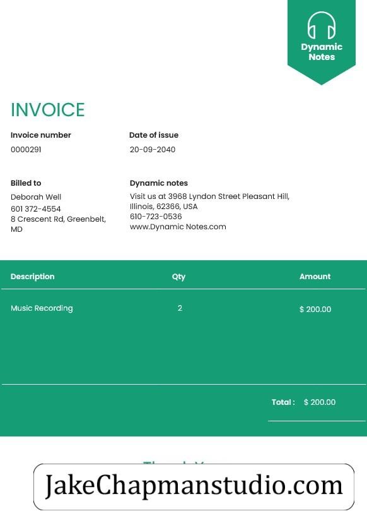
Task: Click phone number 601 372-4554
Action: pos(36,209)
